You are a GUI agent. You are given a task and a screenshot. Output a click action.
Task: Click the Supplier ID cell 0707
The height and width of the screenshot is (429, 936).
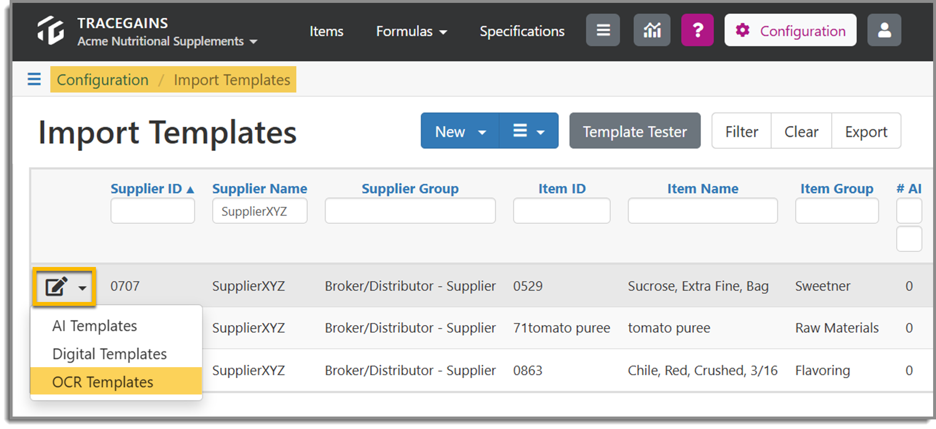tap(125, 286)
